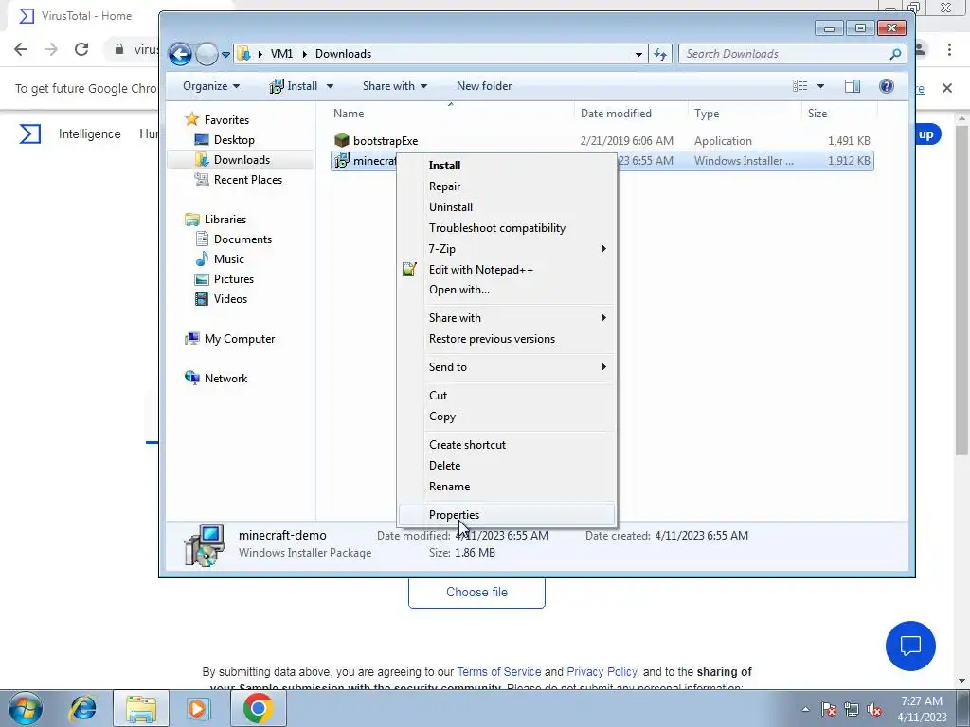970x727 pixels.
Task: Open Chrome three-dot menu
Action: point(949,49)
